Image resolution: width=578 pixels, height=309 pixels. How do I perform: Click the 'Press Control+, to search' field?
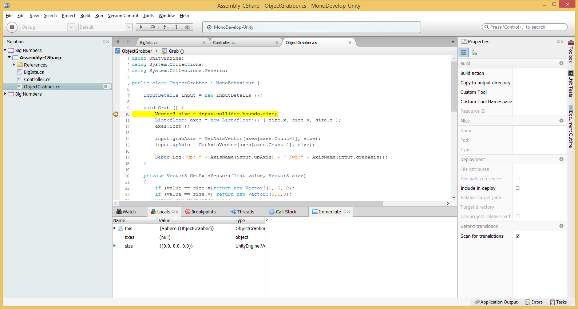tap(524, 27)
